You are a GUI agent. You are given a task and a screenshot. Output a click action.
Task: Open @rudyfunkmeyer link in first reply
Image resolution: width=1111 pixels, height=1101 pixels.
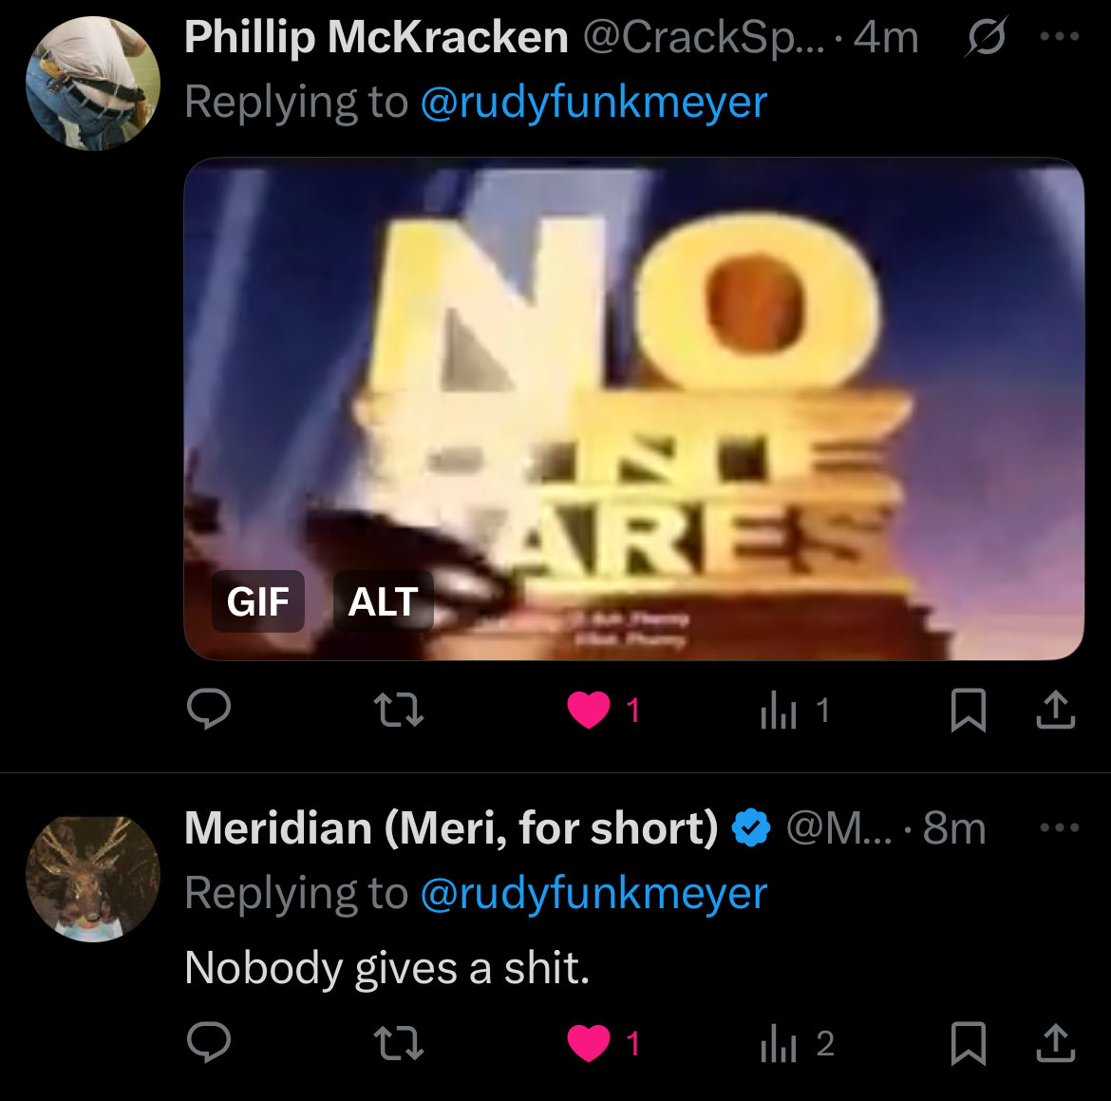click(x=593, y=103)
